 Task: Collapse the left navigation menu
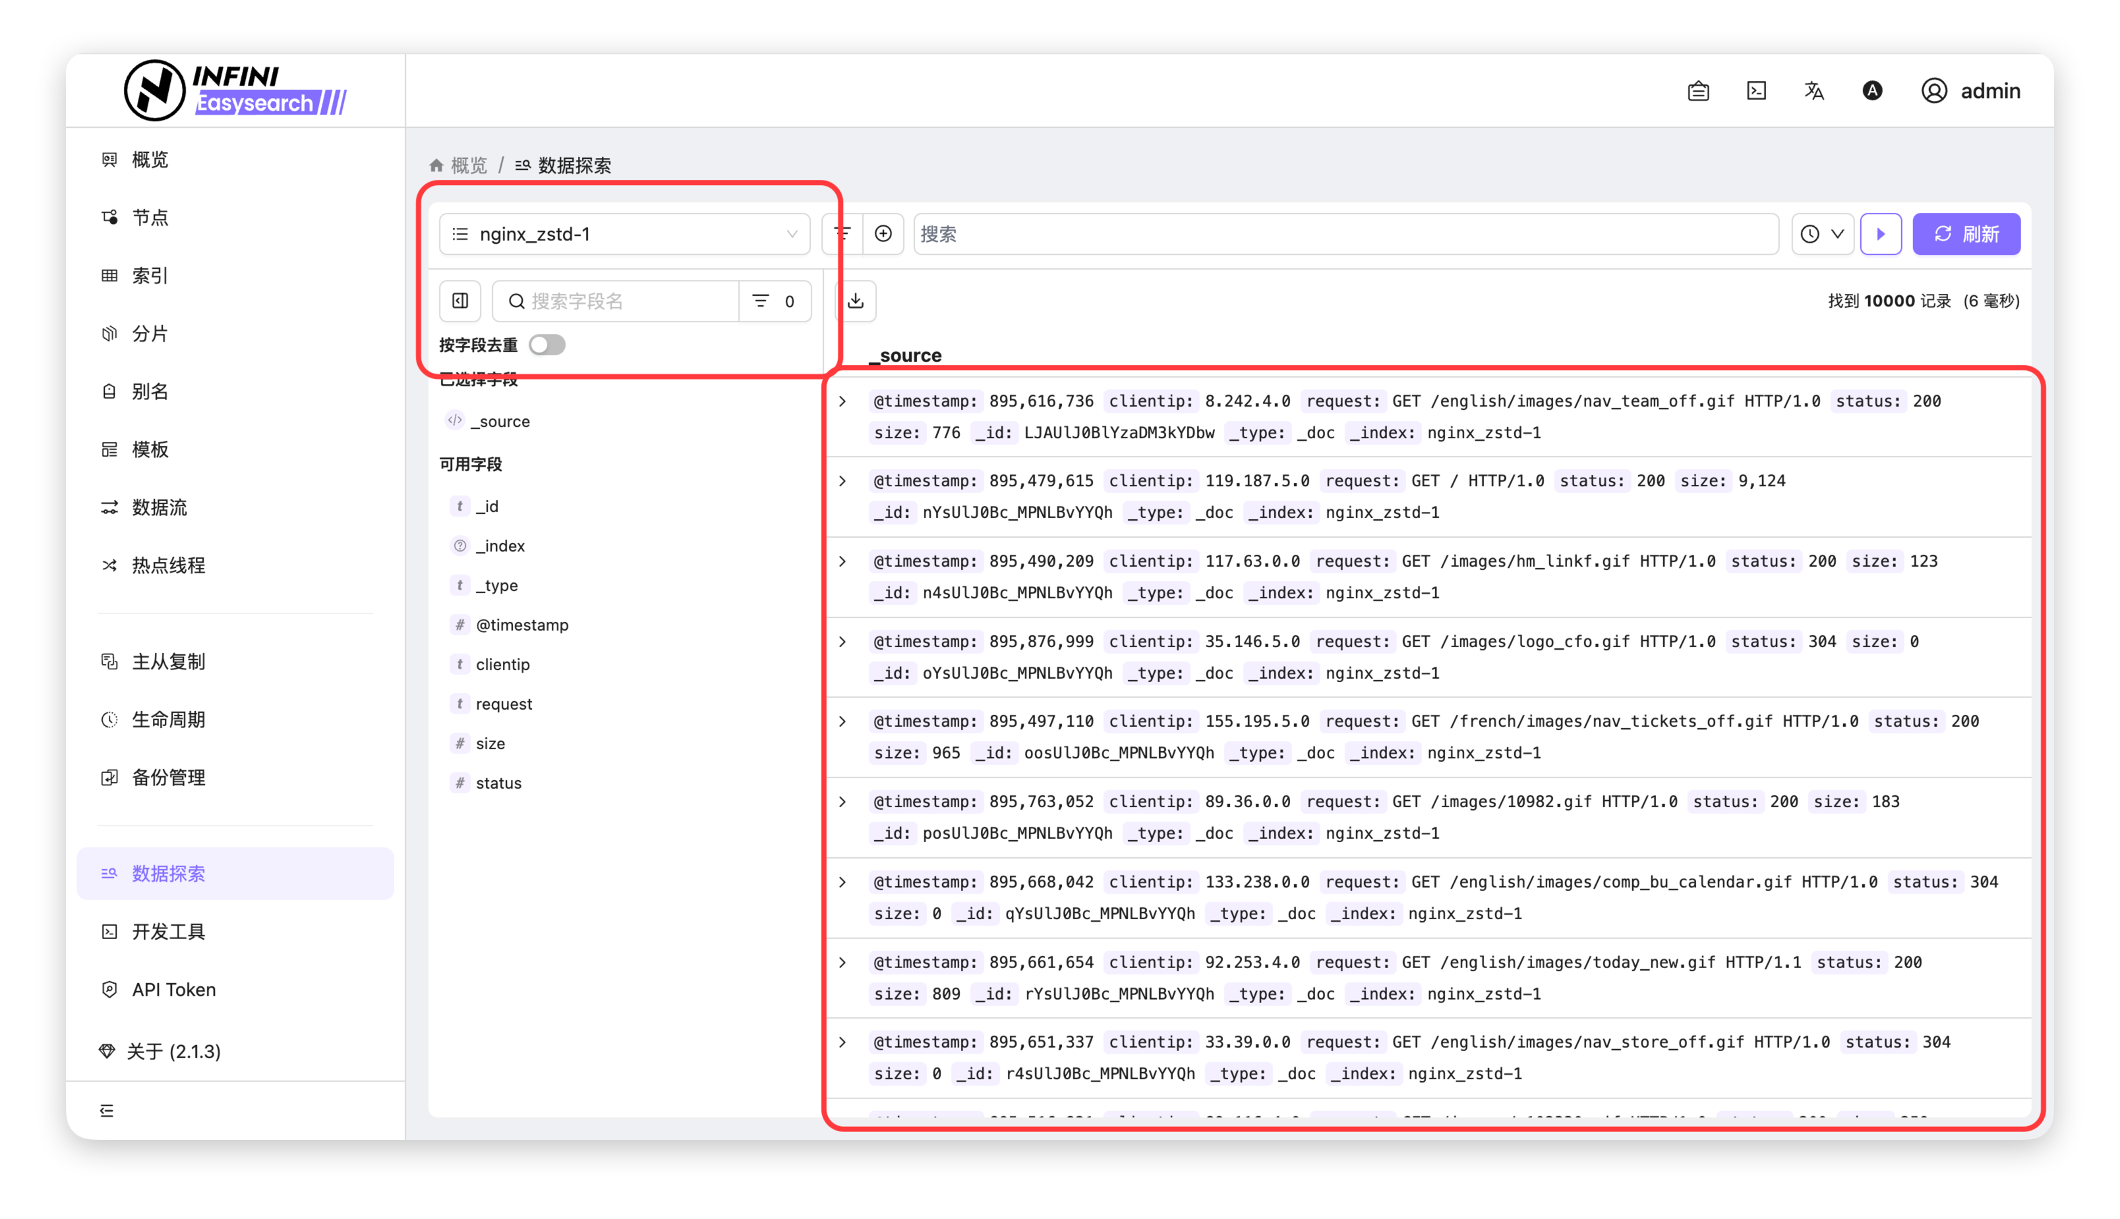(107, 1110)
